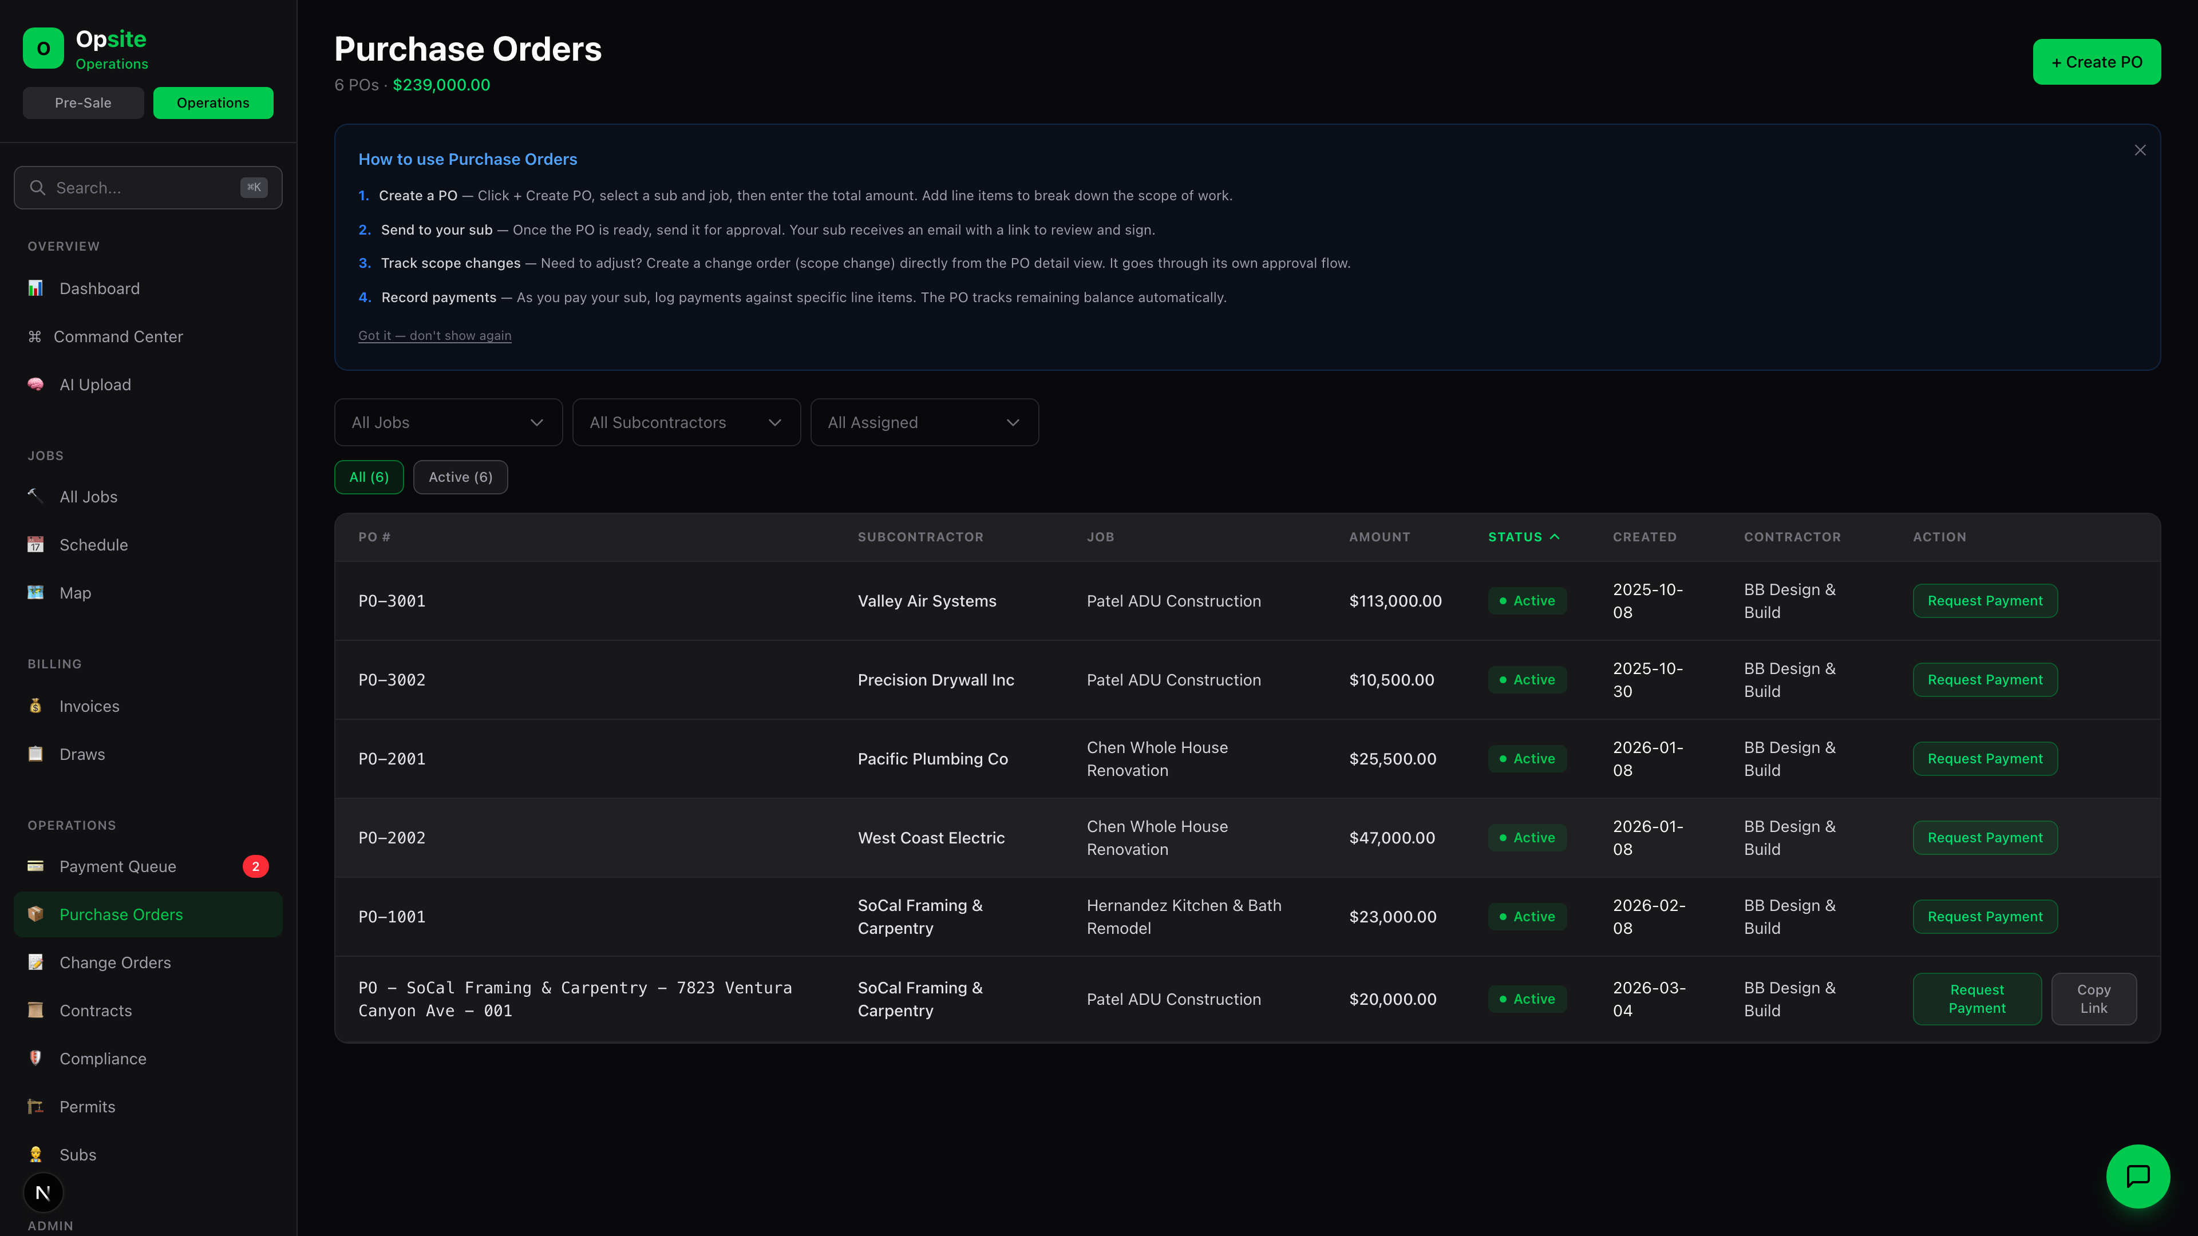Click Copy Link for the SoCal Framing PO
The width and height of the screenshot is (2198, 1236).
tap(2093, 999)
